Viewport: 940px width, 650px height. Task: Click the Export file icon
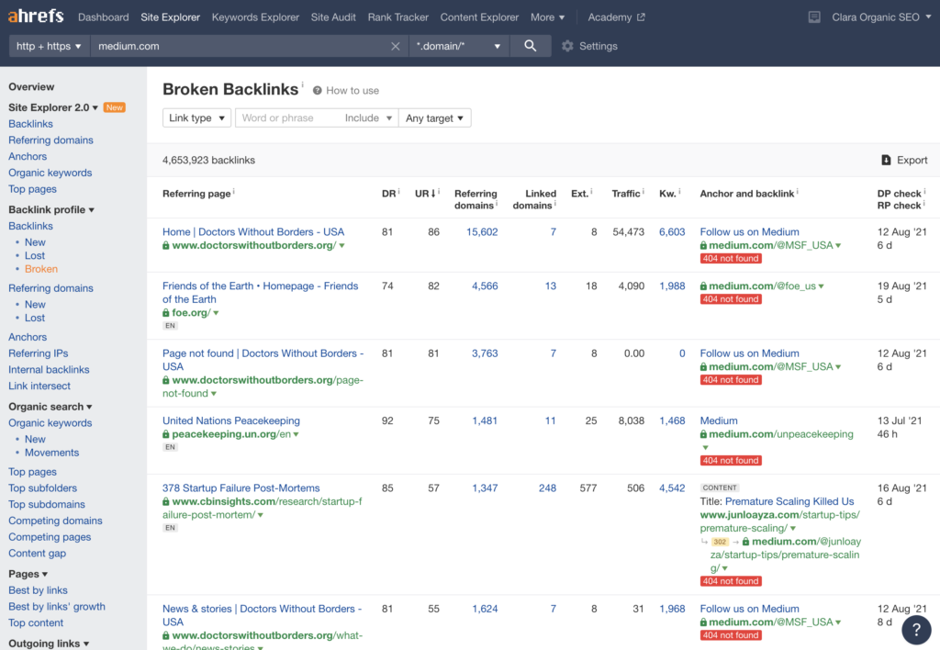pos(886,160)
